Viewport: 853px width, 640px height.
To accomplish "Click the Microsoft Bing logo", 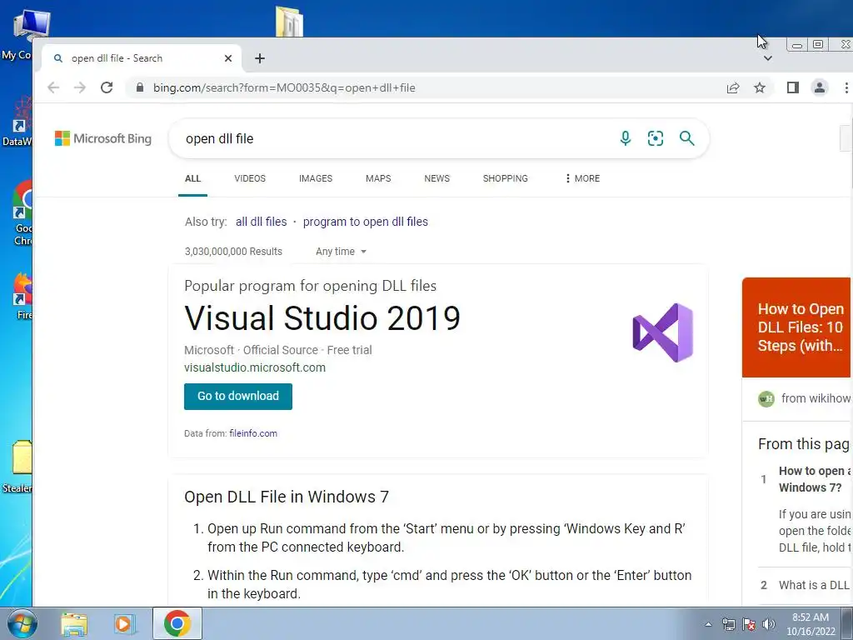I will [102, 139].
